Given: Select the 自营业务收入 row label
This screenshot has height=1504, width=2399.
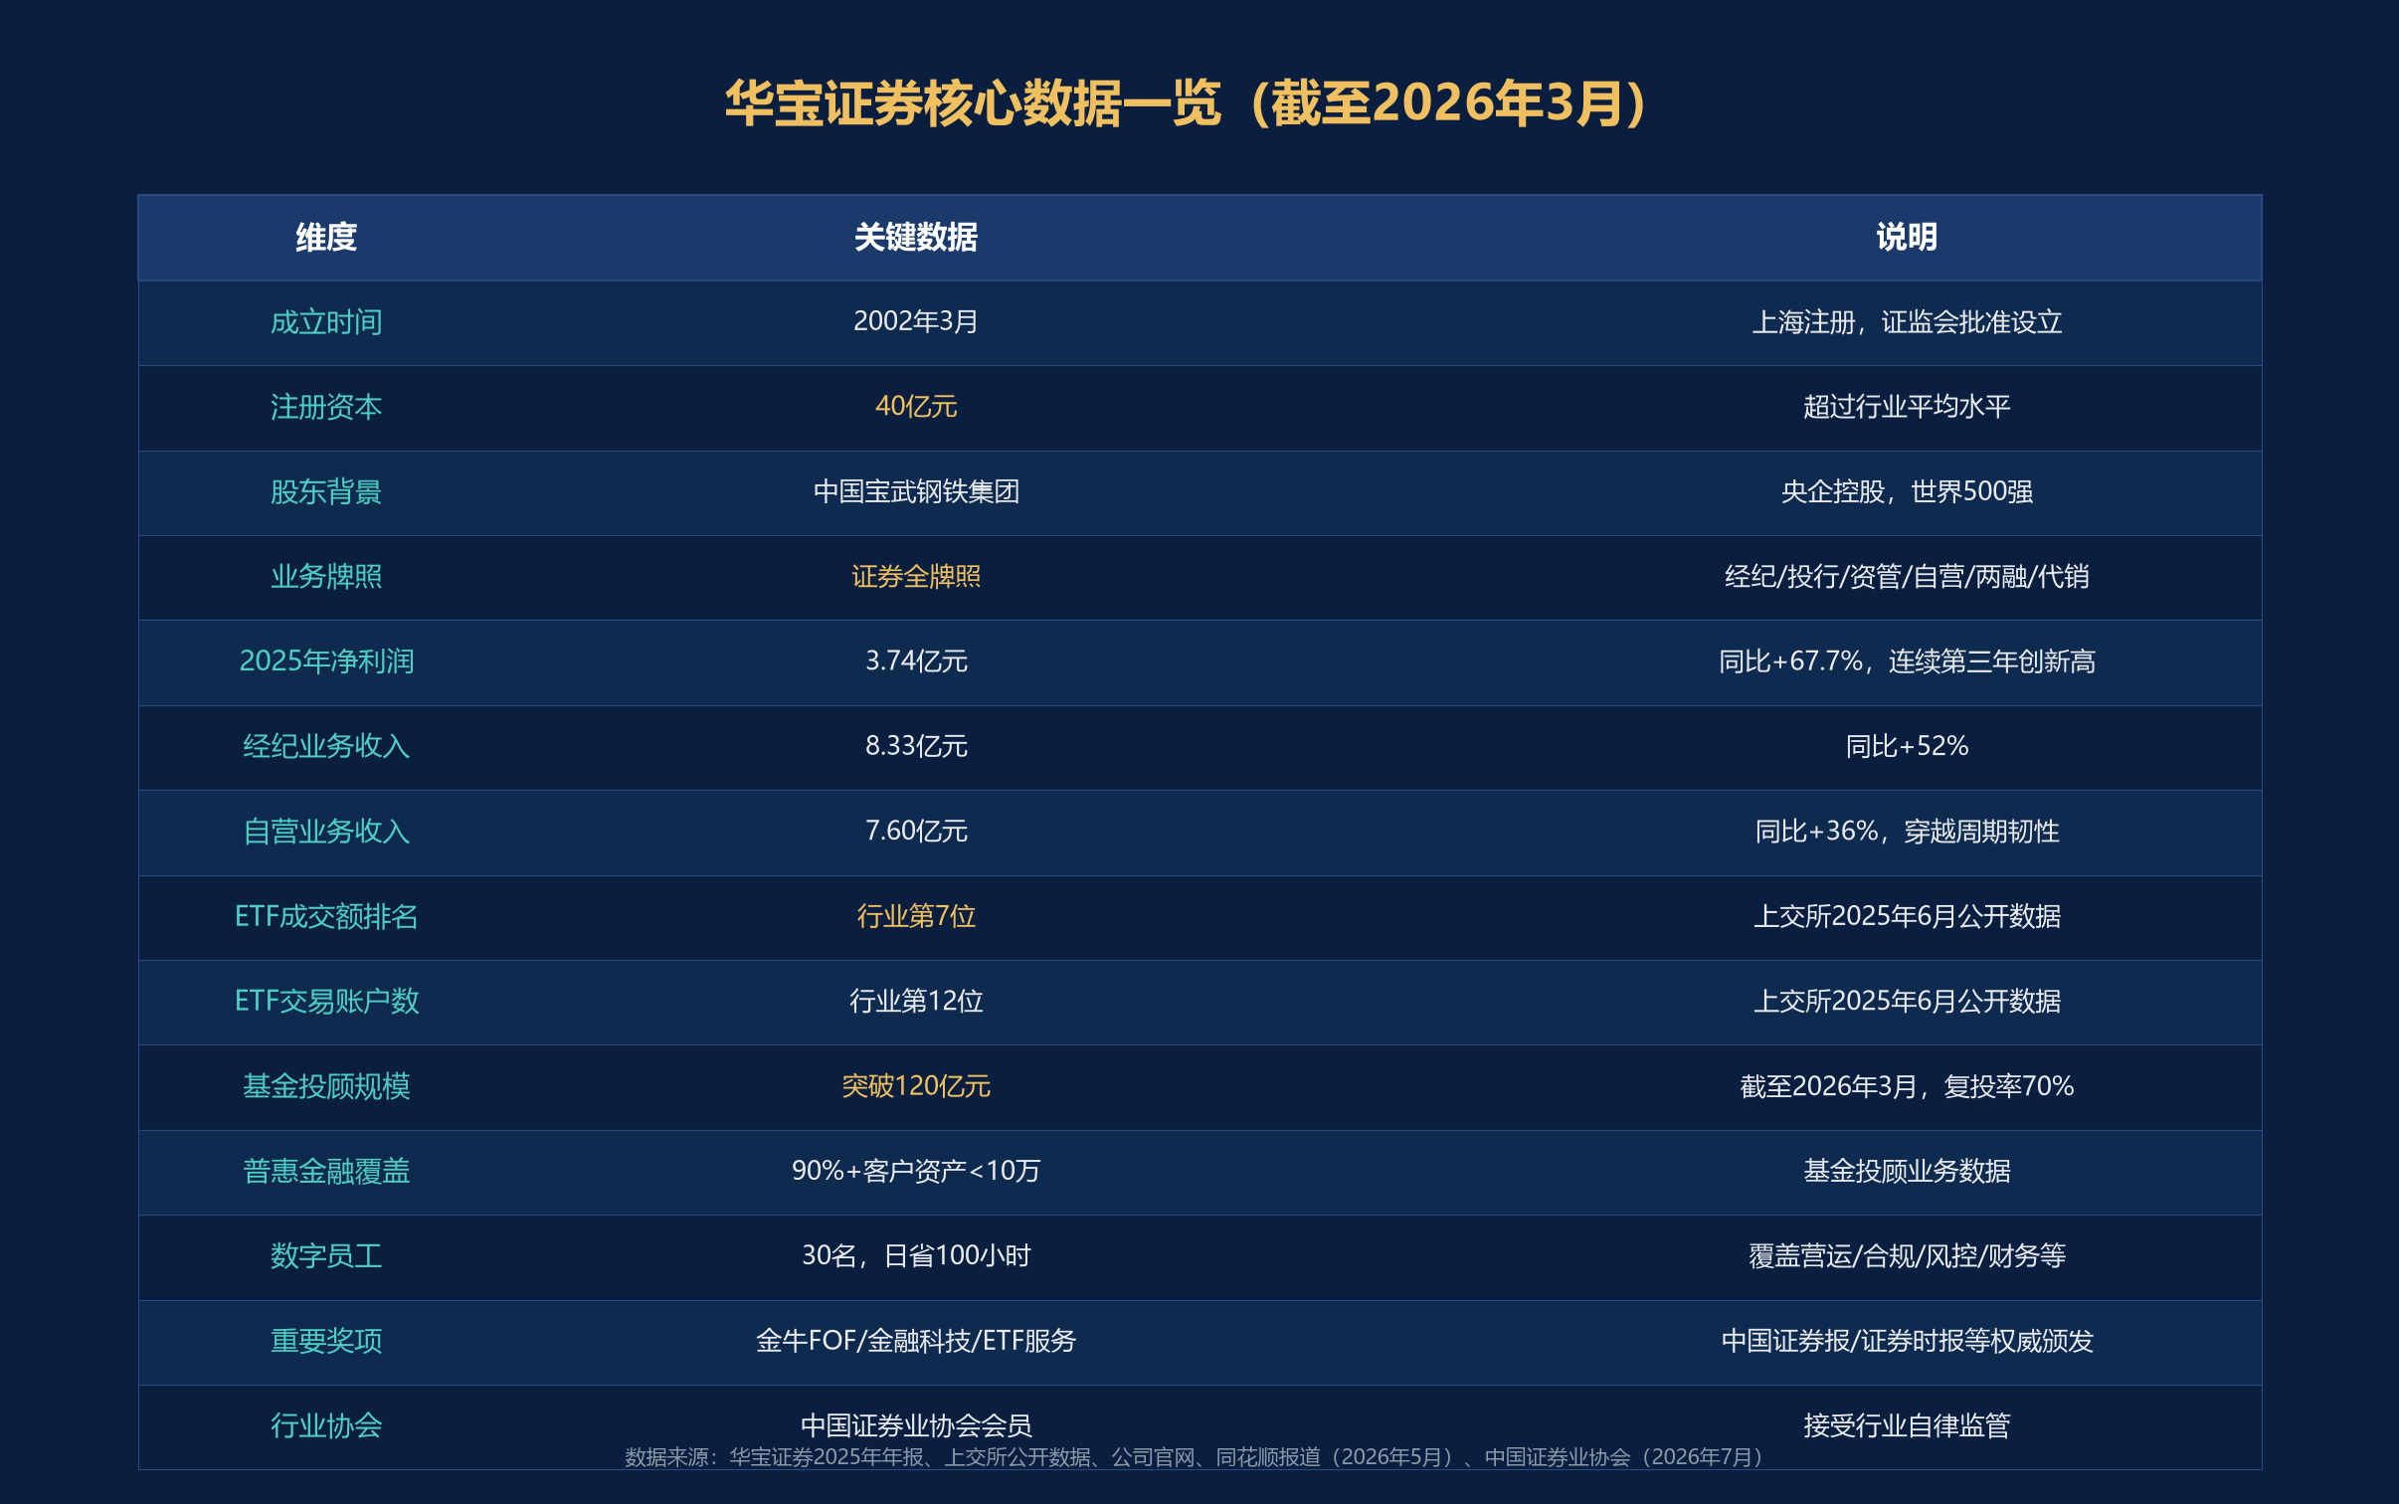Looking at the screenshot, I should (326, 832).
